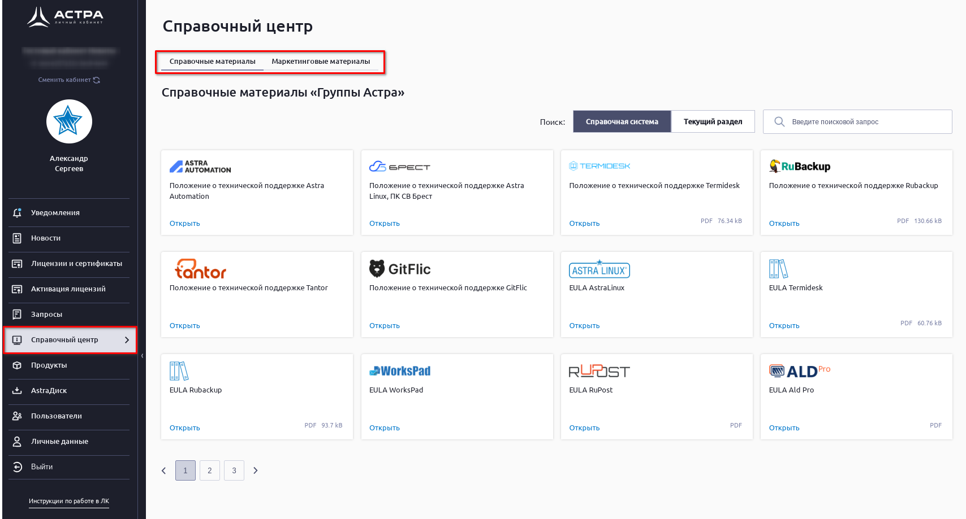Go to page 3 of results
Image resolution: width=966 pixels, height=519 pixels.
tap(234, 470)
